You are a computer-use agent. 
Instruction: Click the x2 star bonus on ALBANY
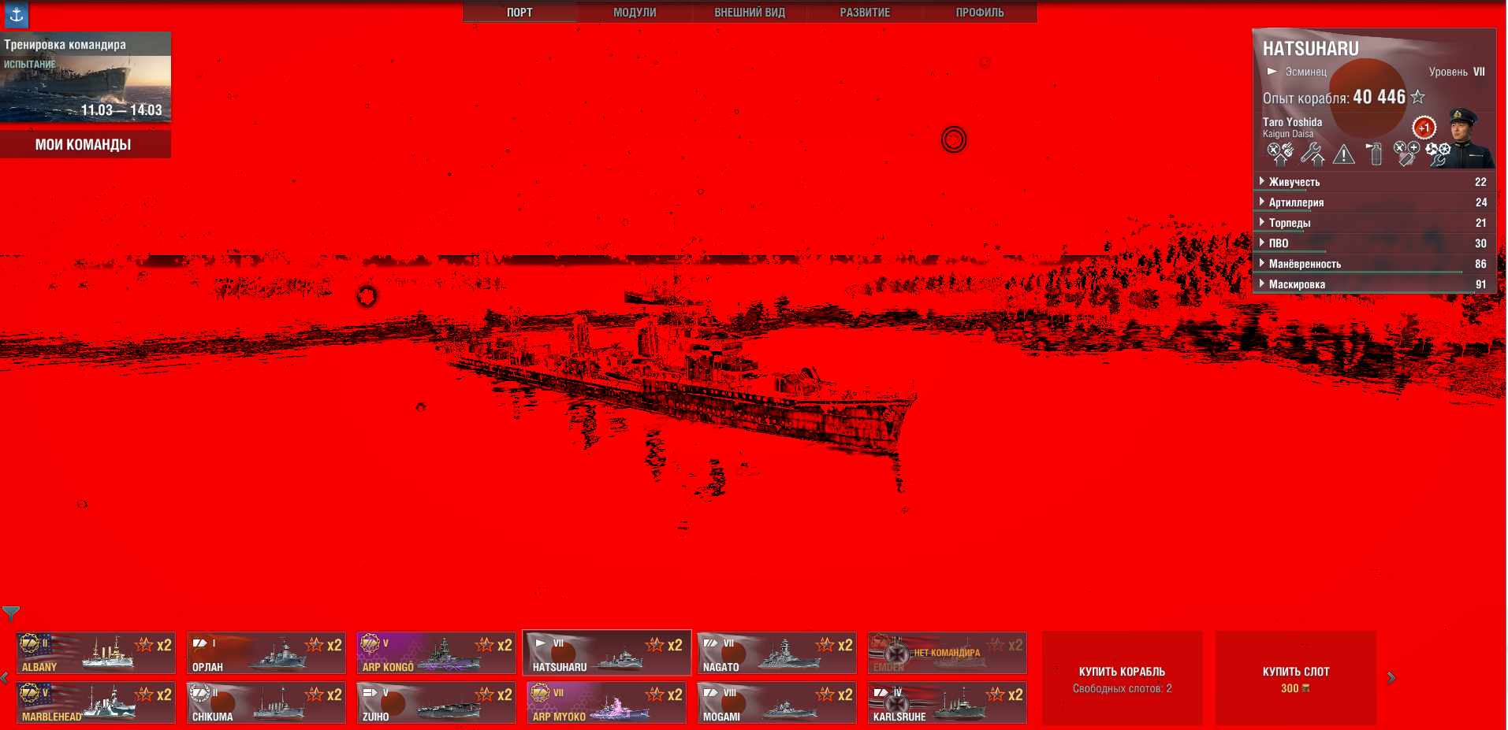pos(154,645)
